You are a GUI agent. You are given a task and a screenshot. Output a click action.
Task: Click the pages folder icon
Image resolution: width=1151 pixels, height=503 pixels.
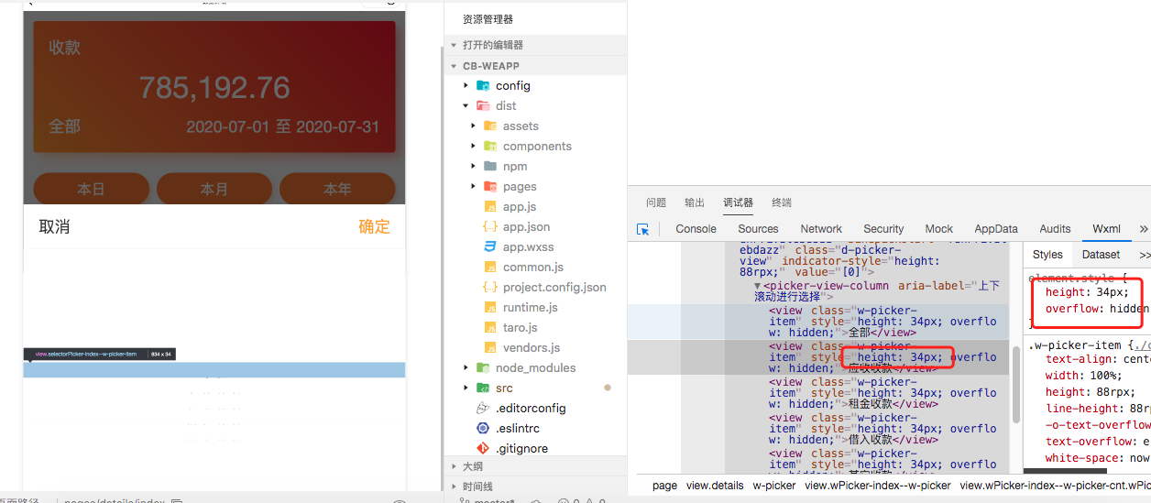pyautogui.click(x=490, y=186)
